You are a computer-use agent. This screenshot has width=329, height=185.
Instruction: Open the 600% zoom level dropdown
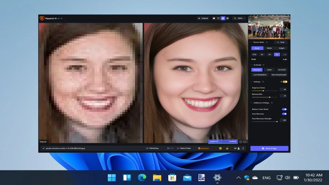239,18
